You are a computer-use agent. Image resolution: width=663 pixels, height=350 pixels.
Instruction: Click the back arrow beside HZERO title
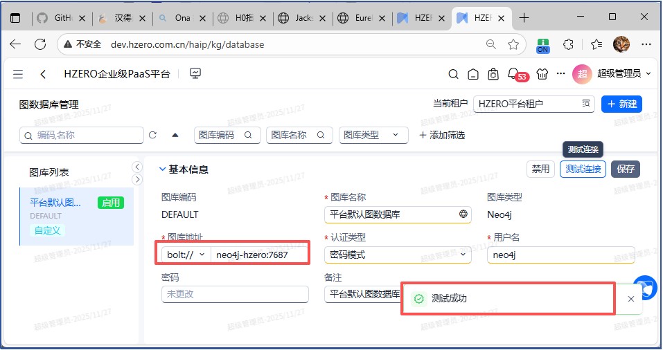pos(44,74)
